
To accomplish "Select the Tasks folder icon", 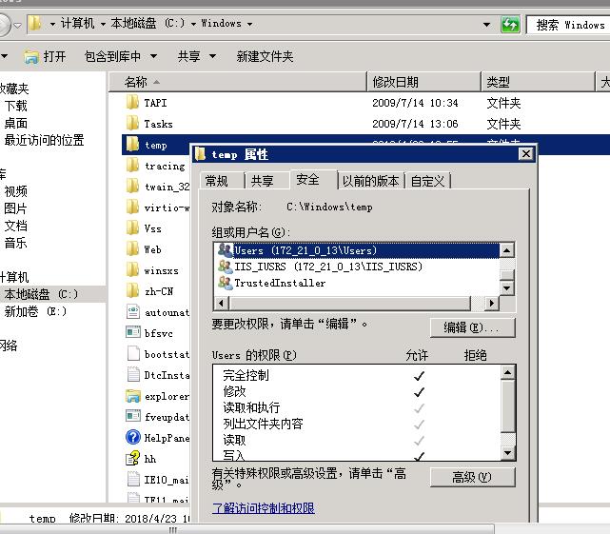I will [132, 124].
